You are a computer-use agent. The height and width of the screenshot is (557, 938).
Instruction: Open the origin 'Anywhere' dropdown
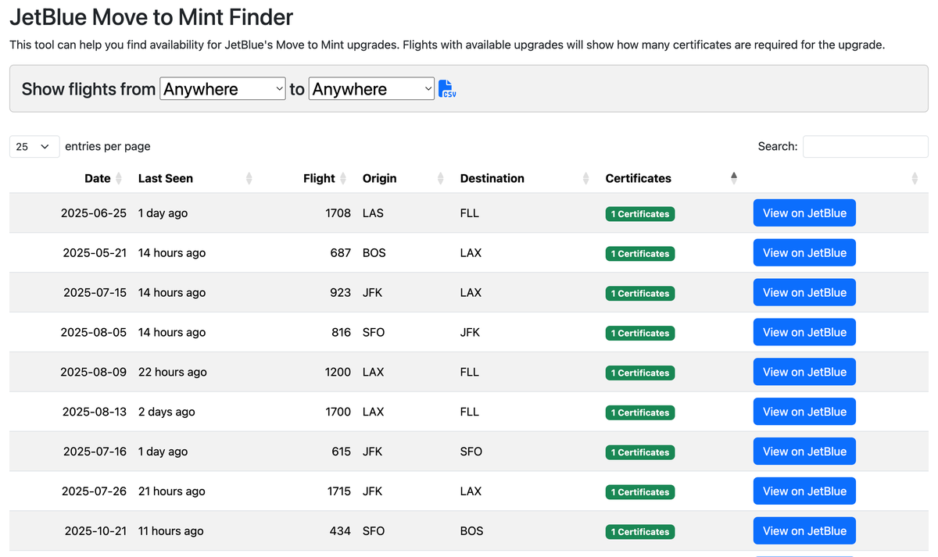tap(223, 89)
